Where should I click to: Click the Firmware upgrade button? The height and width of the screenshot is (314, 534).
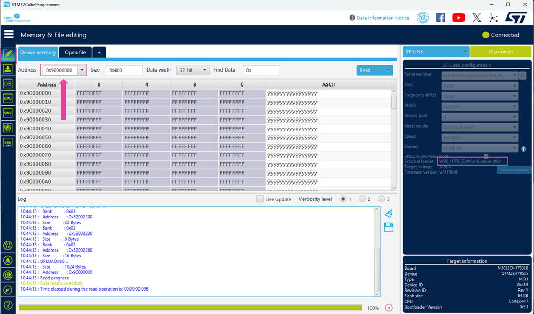pyautogui.click(x=514, y=169)
